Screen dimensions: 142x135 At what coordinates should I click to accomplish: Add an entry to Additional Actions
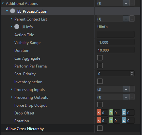click(126, 3)
